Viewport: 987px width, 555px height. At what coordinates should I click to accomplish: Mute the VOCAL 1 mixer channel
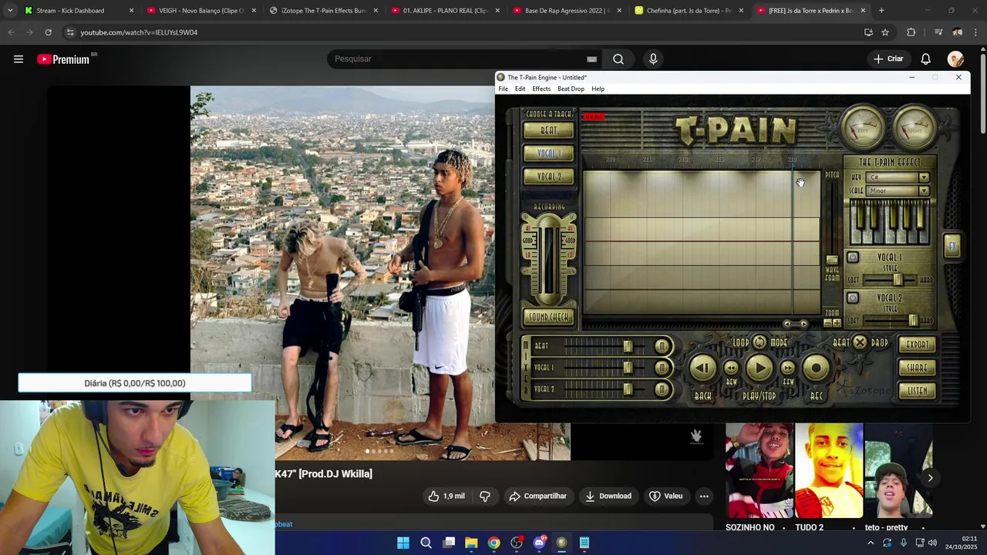point(662,368)
